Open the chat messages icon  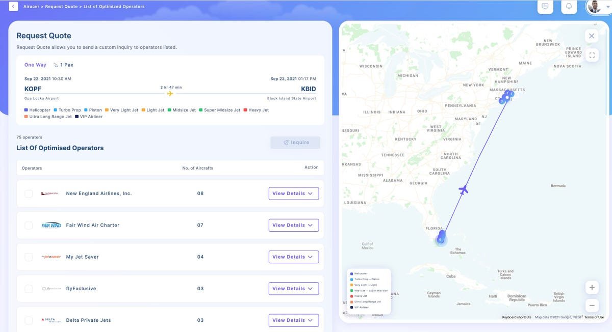click(x=545, y=7)
